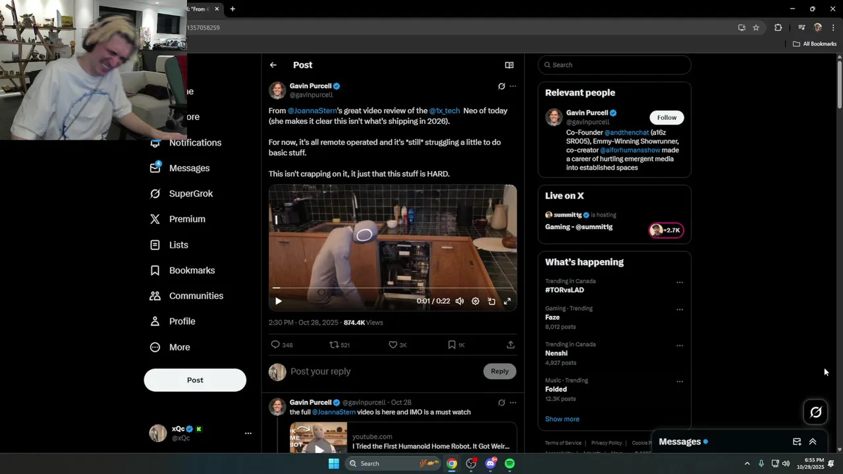Switch the video to fullscreen

tap(507, 301)
